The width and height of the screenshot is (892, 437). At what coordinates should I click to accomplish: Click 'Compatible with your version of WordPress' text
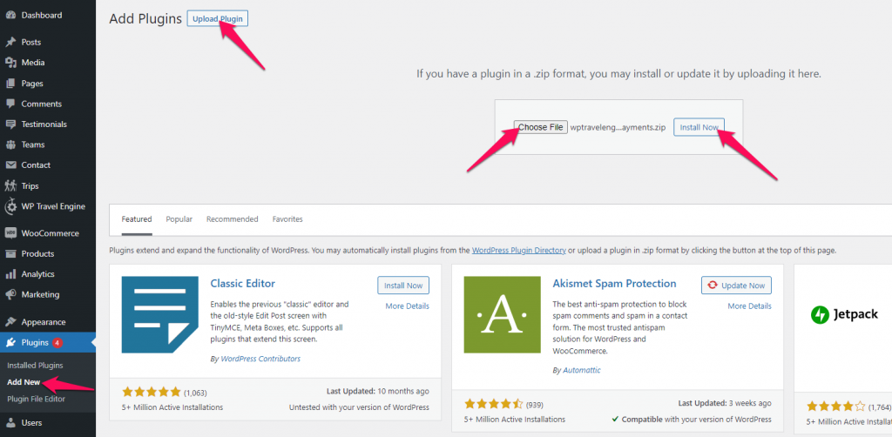tap(692, 420)
